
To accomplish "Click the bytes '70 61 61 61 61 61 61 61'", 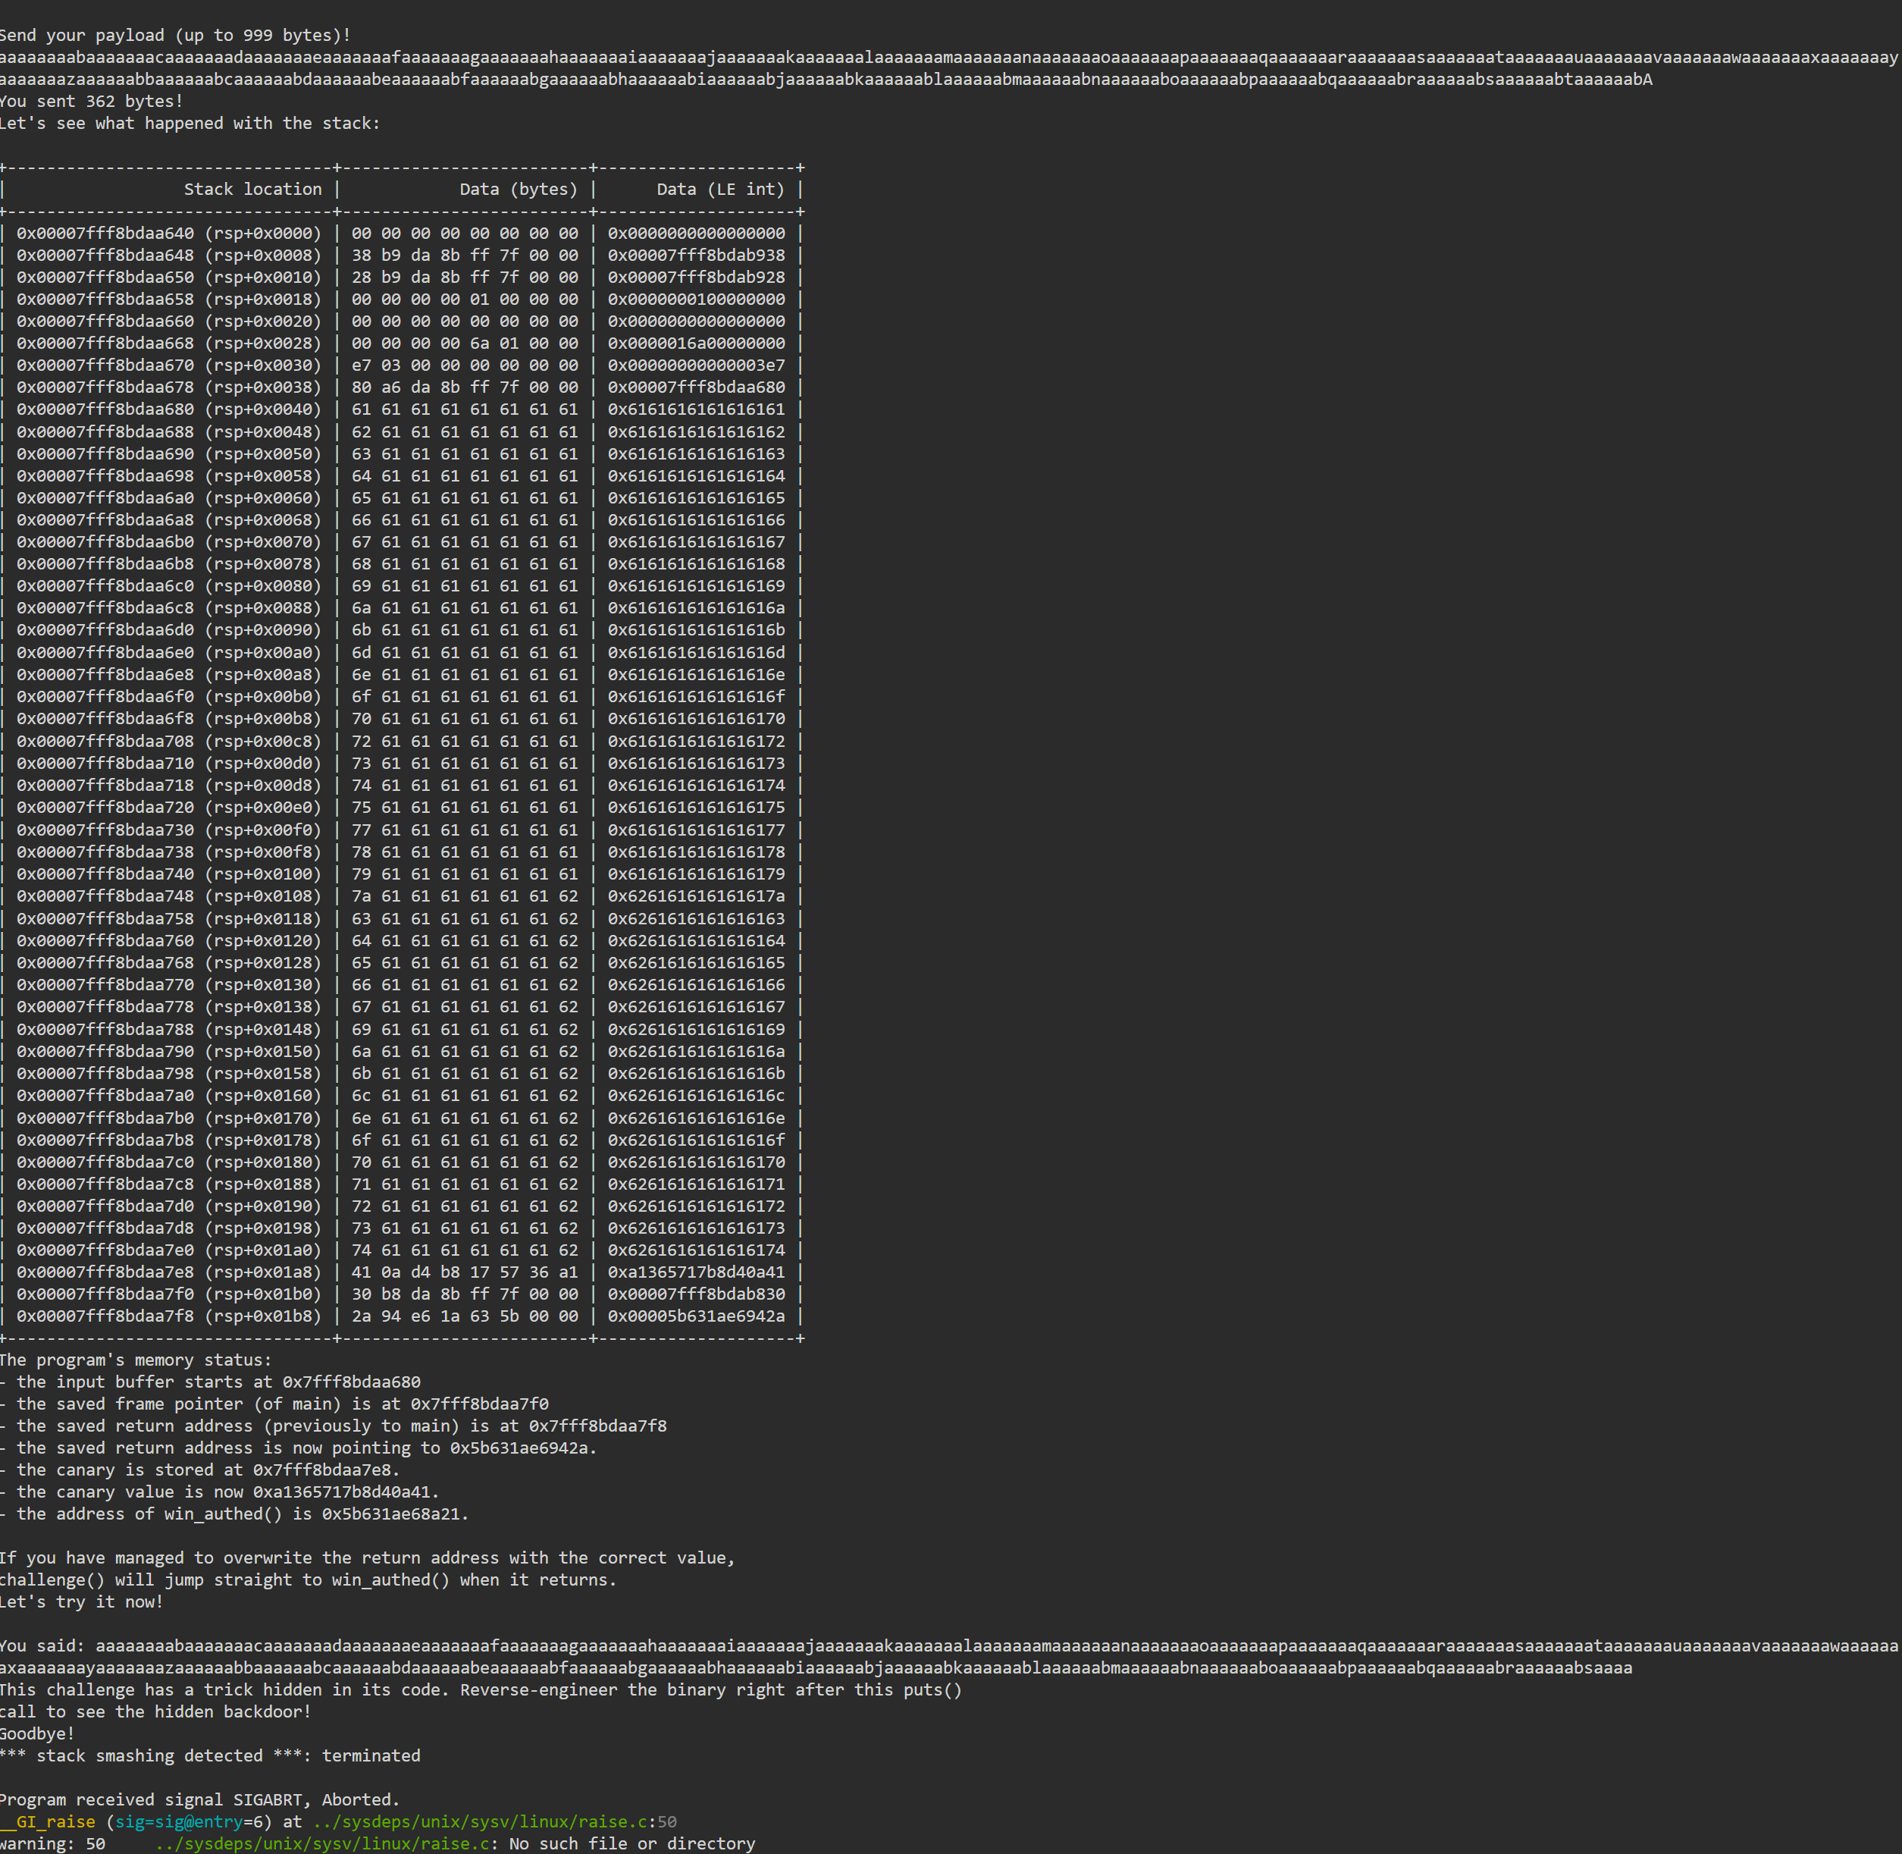I will point(464,720).
